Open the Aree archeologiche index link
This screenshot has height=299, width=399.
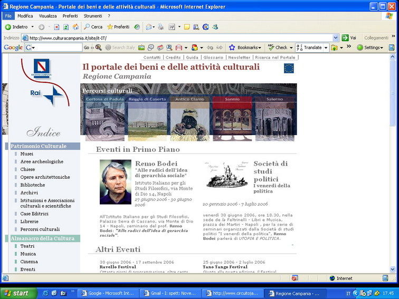pyautogui.click(x=42, y=162)
